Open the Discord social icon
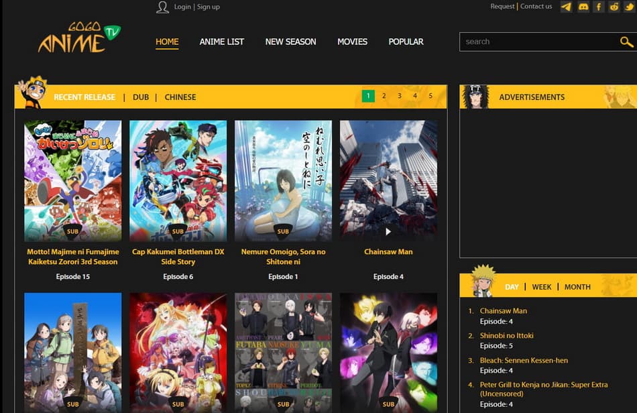 pos(583,7)
